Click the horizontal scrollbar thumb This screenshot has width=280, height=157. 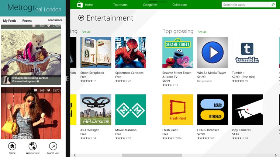tap(152, 156)
